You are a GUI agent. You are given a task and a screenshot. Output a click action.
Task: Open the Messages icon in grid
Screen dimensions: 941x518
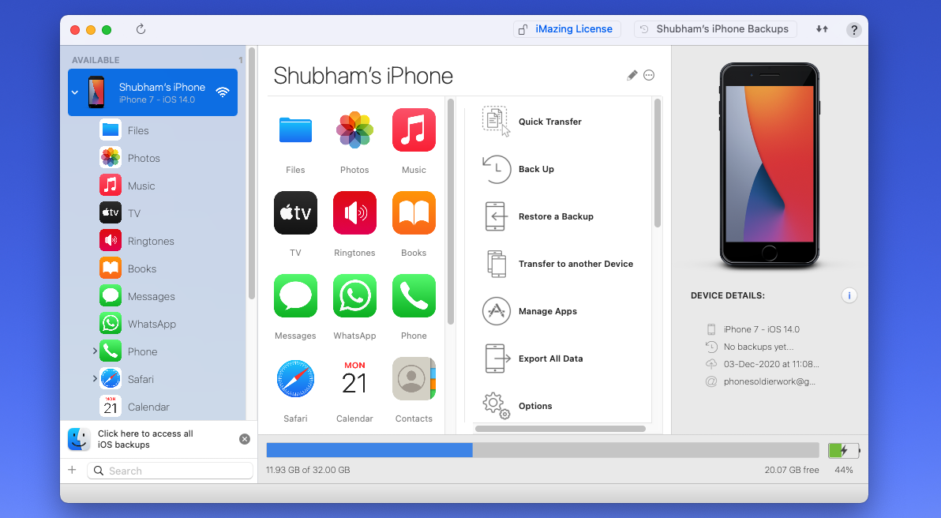tap(295, 296)
